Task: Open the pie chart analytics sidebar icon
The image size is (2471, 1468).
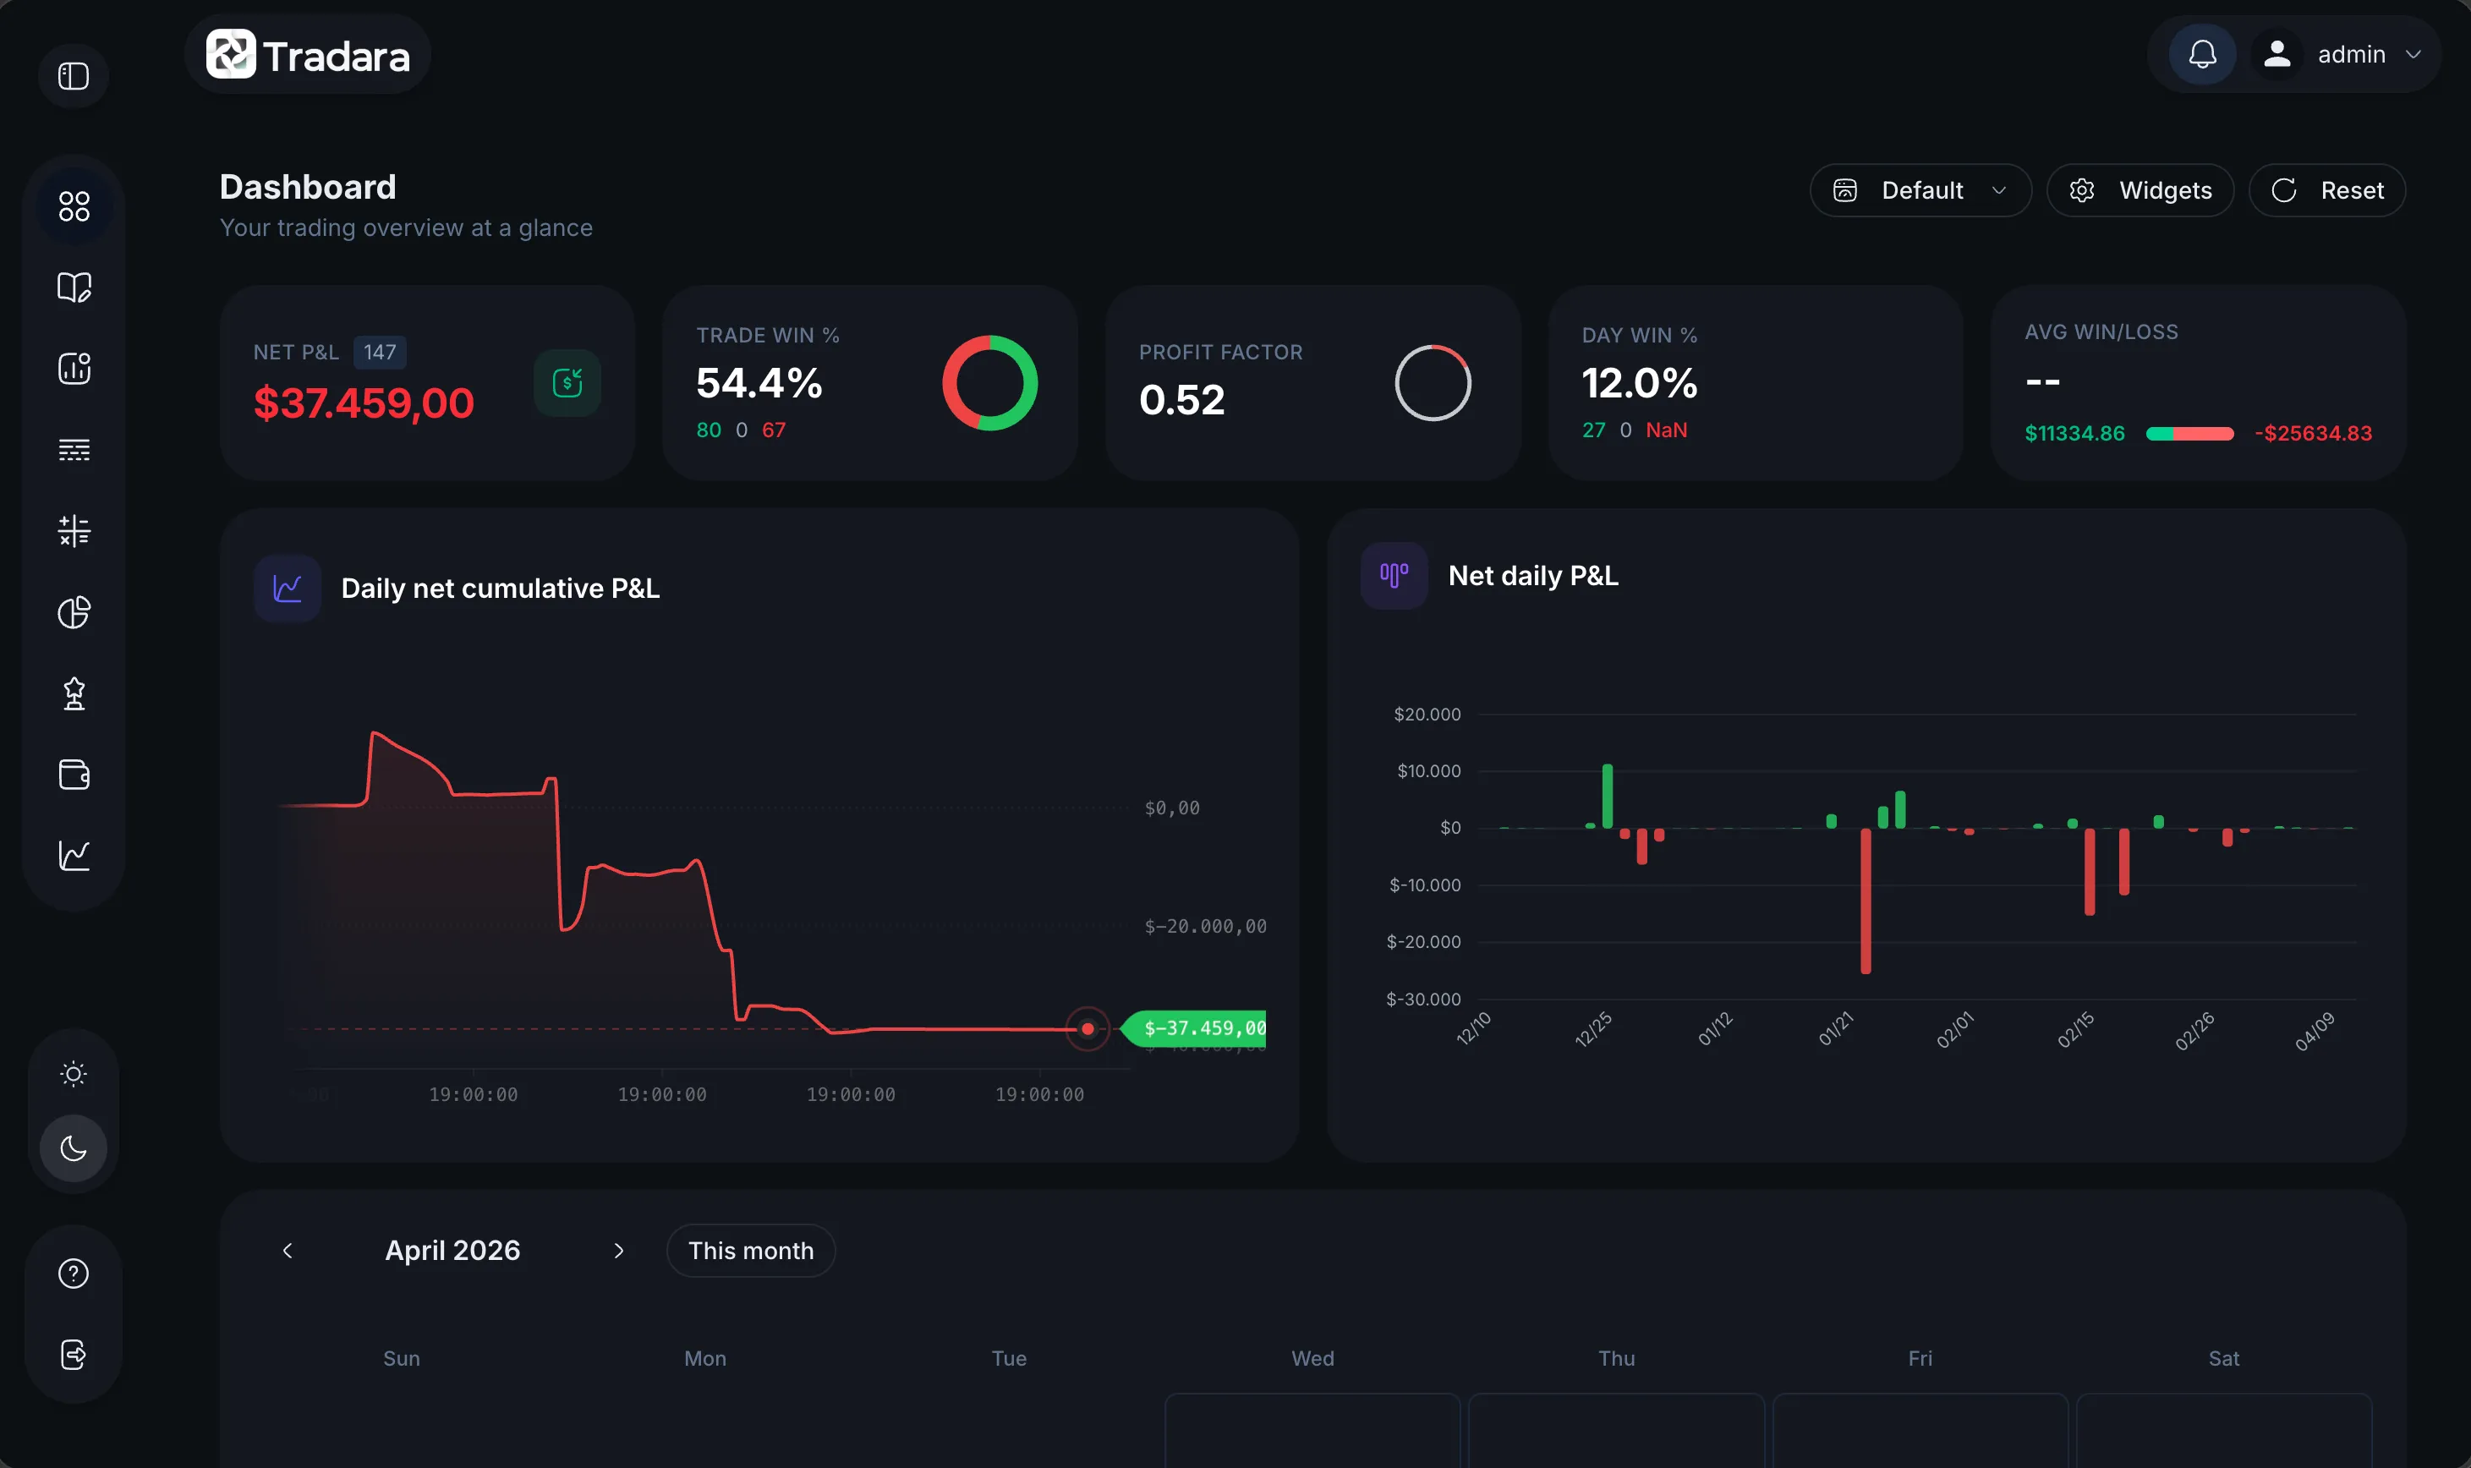Action: pyautogui.click(x=74, y=612)
